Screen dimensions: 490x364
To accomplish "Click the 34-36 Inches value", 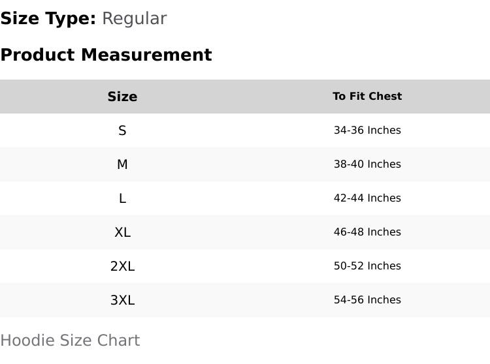I will [367, 130].
